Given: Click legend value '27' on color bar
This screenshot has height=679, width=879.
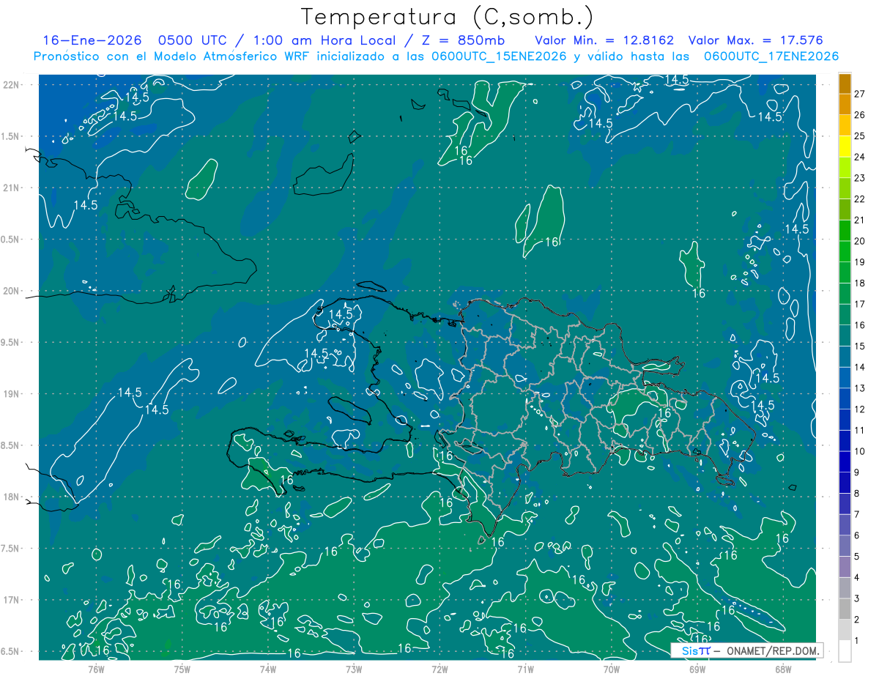Looking at the screenshot, I should tap(859, 94).
